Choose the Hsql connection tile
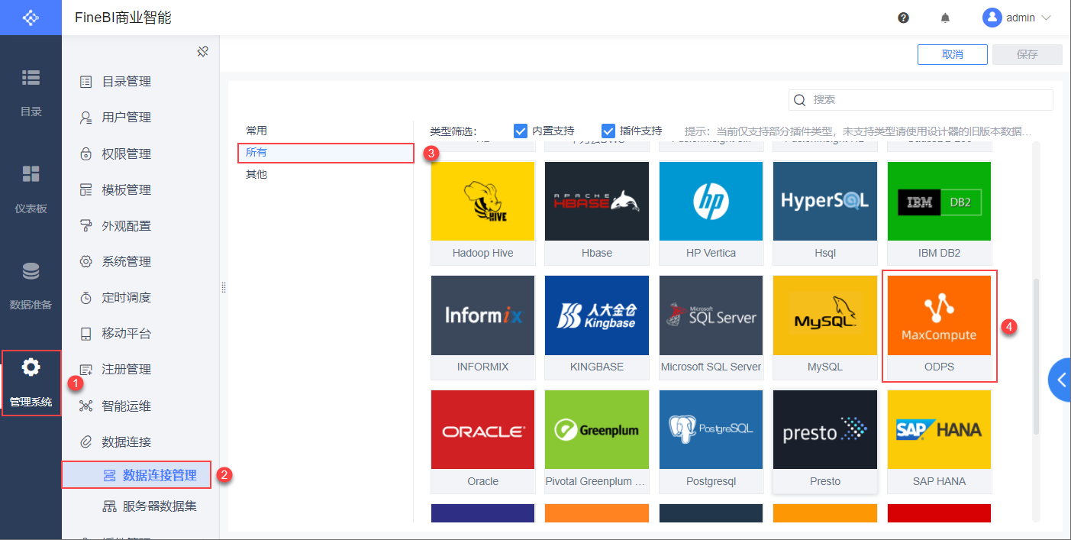 [x=825, y=213]
